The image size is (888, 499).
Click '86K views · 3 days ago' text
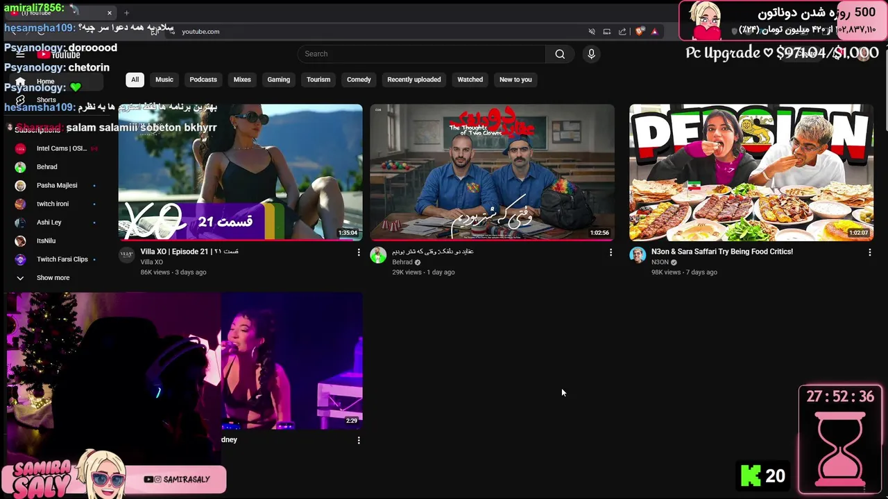(x=173, y=272)
